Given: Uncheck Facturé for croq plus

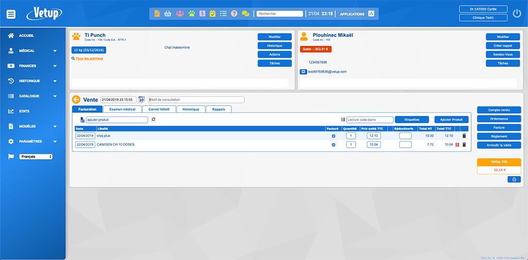Looking at the screenshot, I should tap(333, 136).
